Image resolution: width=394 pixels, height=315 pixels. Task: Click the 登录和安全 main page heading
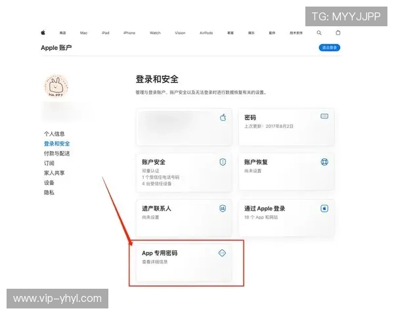(x=157, y=79)
